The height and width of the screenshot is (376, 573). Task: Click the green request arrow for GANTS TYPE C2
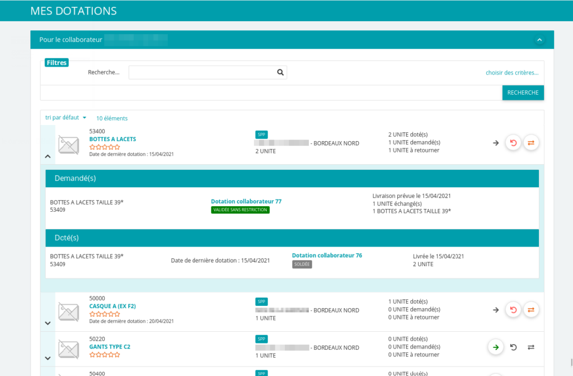pyautogui.click(x=496, y=347)
